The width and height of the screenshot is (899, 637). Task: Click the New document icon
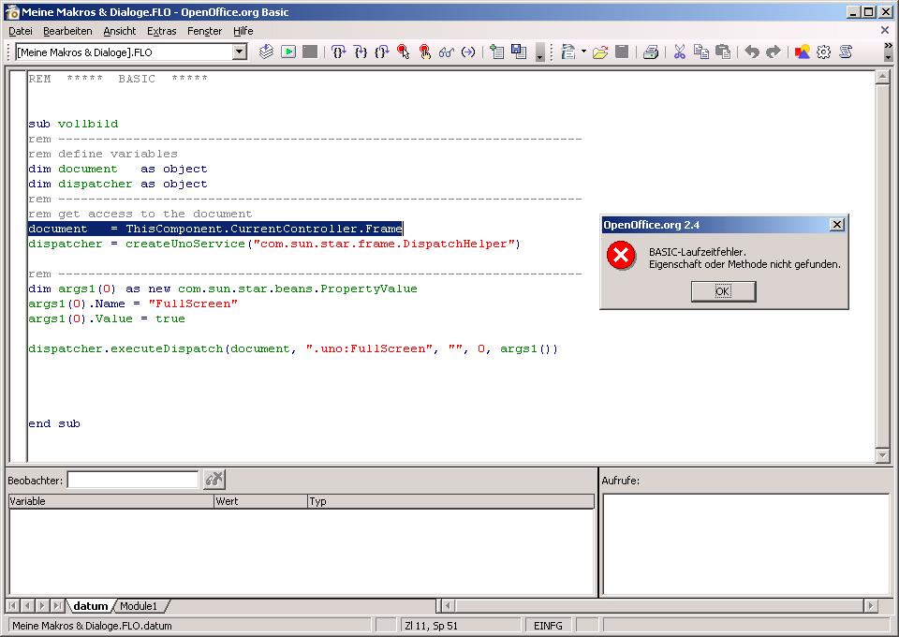pyautogui.click(x=568, y=52)
